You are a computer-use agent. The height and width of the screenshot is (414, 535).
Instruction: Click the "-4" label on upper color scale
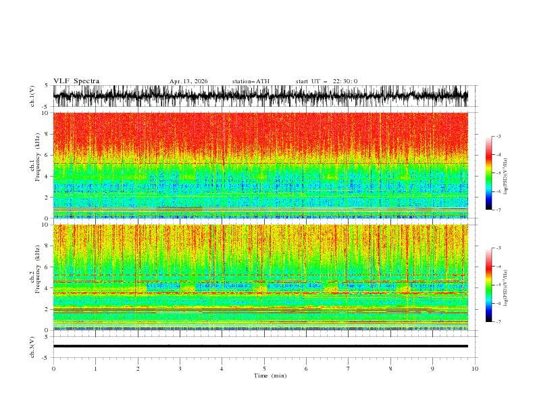pyautogui.click(x=498, y=155)
